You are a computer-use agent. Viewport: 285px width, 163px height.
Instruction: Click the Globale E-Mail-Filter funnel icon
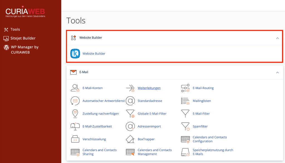(130, 113)
